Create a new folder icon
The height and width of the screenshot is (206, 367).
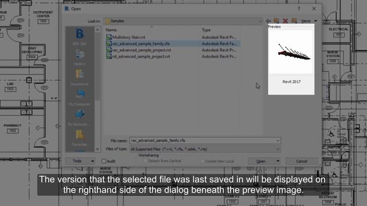pos(294,21)
